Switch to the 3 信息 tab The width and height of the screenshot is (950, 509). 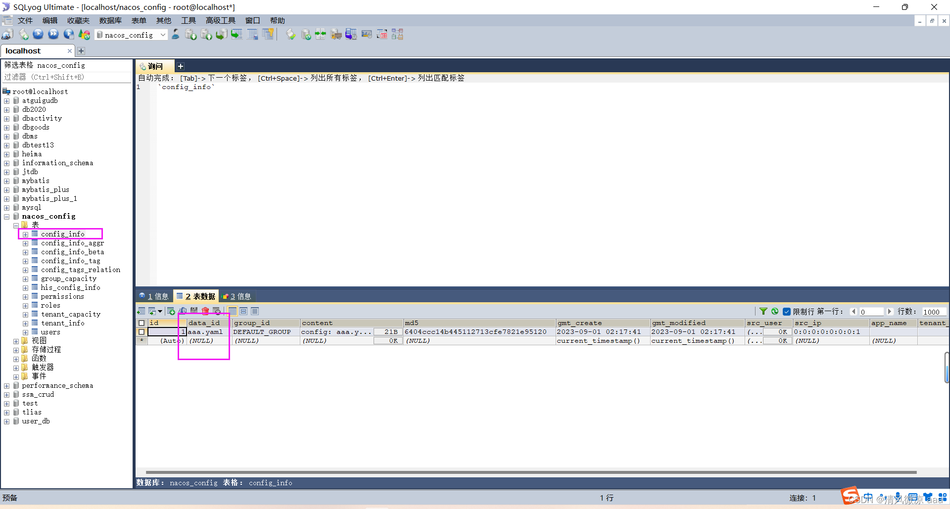[237, 296]
